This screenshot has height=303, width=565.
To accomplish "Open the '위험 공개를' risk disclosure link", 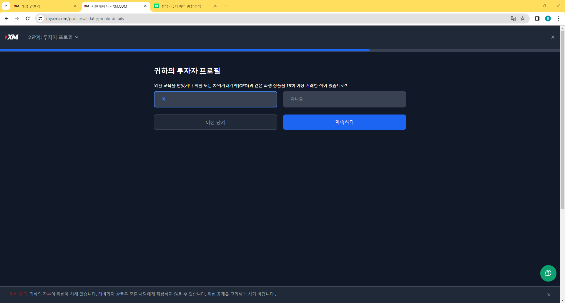I will pyautogui.click(x=218, y=294).
